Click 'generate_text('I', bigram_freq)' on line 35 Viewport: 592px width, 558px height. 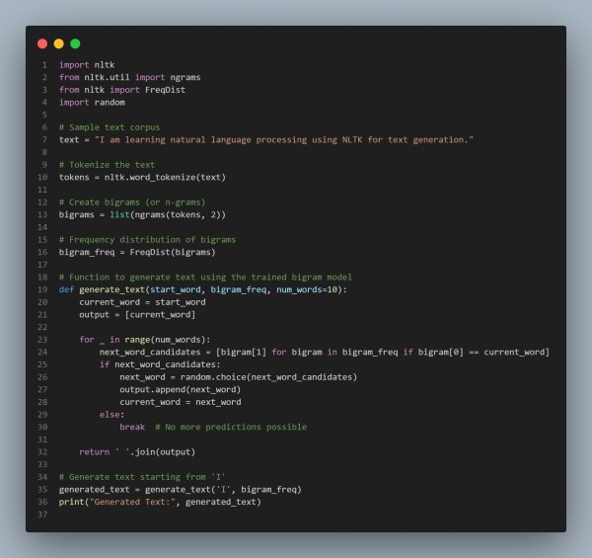[x=223, y=489]
